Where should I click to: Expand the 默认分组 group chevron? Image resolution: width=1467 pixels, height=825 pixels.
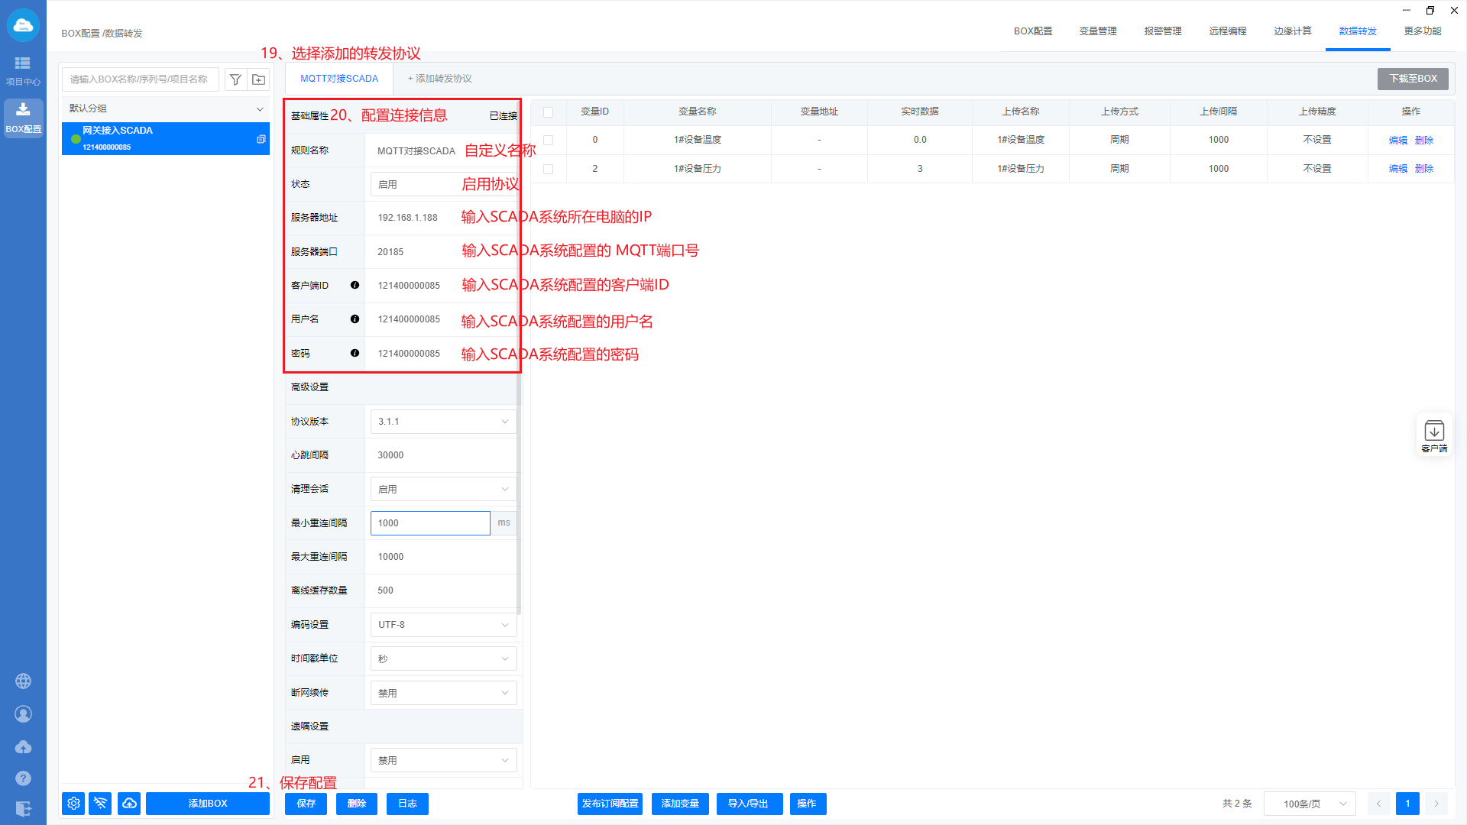(x=259, y=109)
